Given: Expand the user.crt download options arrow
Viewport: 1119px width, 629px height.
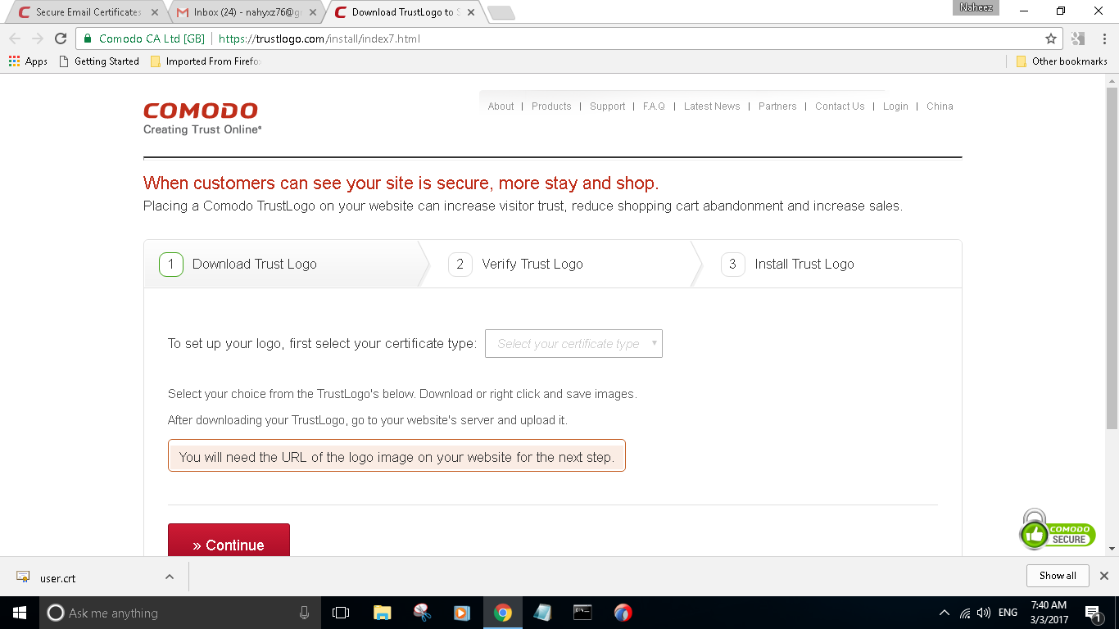Looking at the screenshot, I should (170, 577).
